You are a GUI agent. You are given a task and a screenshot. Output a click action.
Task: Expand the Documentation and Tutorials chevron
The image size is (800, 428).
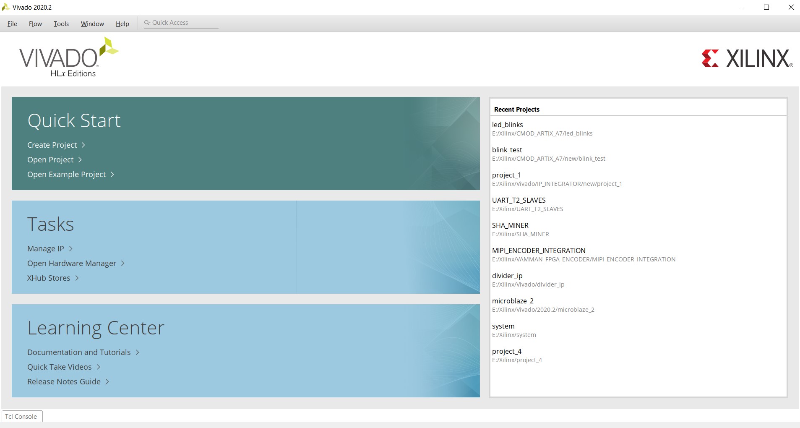pyautogui.click(x=138, y=352)
